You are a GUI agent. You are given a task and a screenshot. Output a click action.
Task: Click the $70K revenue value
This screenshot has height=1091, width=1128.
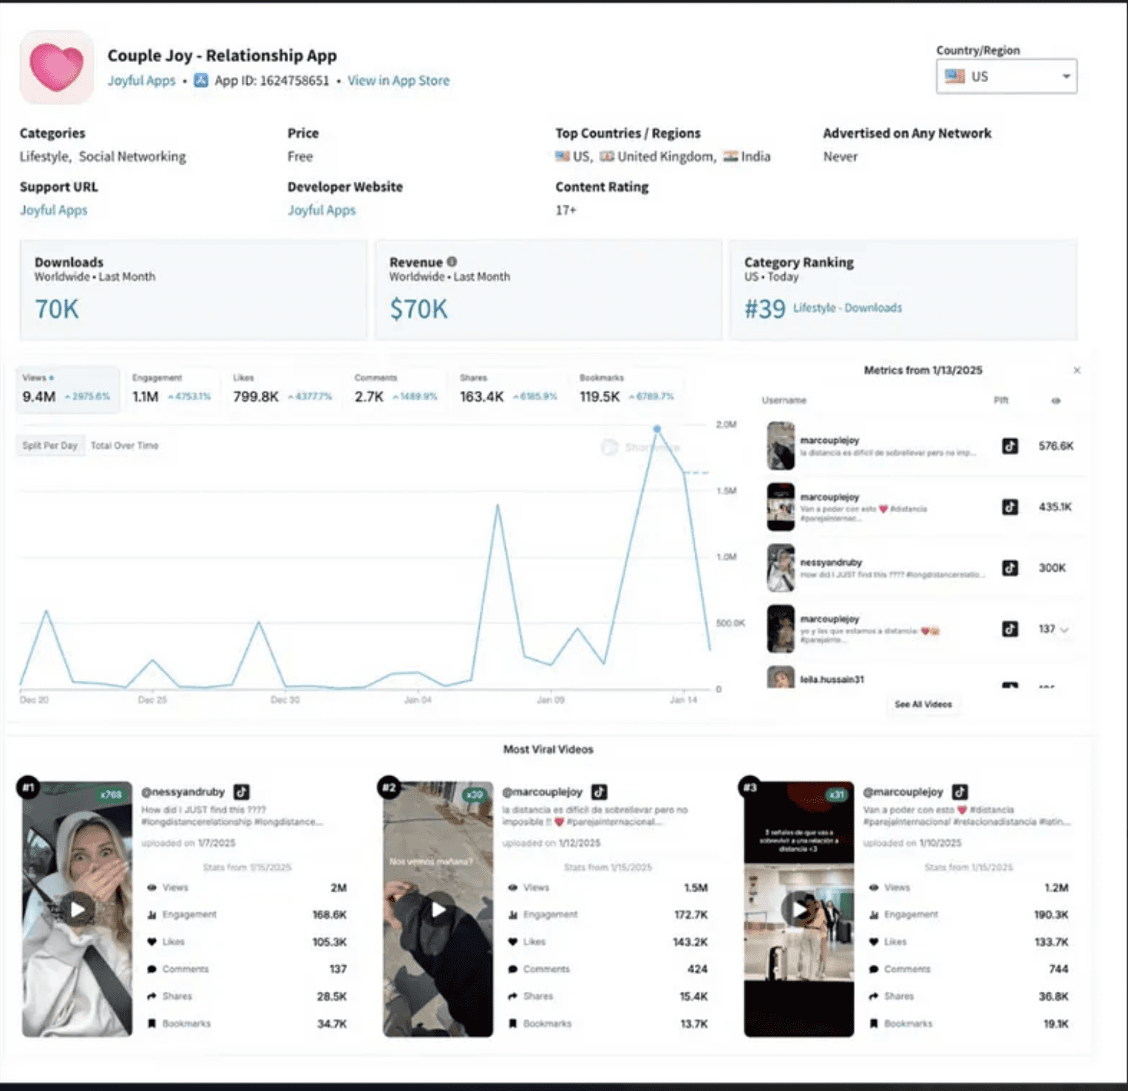pos(418,309)
